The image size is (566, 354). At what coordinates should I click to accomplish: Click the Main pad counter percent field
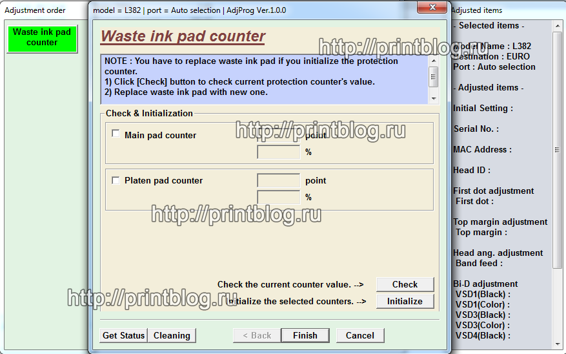(x=278, y=152)
